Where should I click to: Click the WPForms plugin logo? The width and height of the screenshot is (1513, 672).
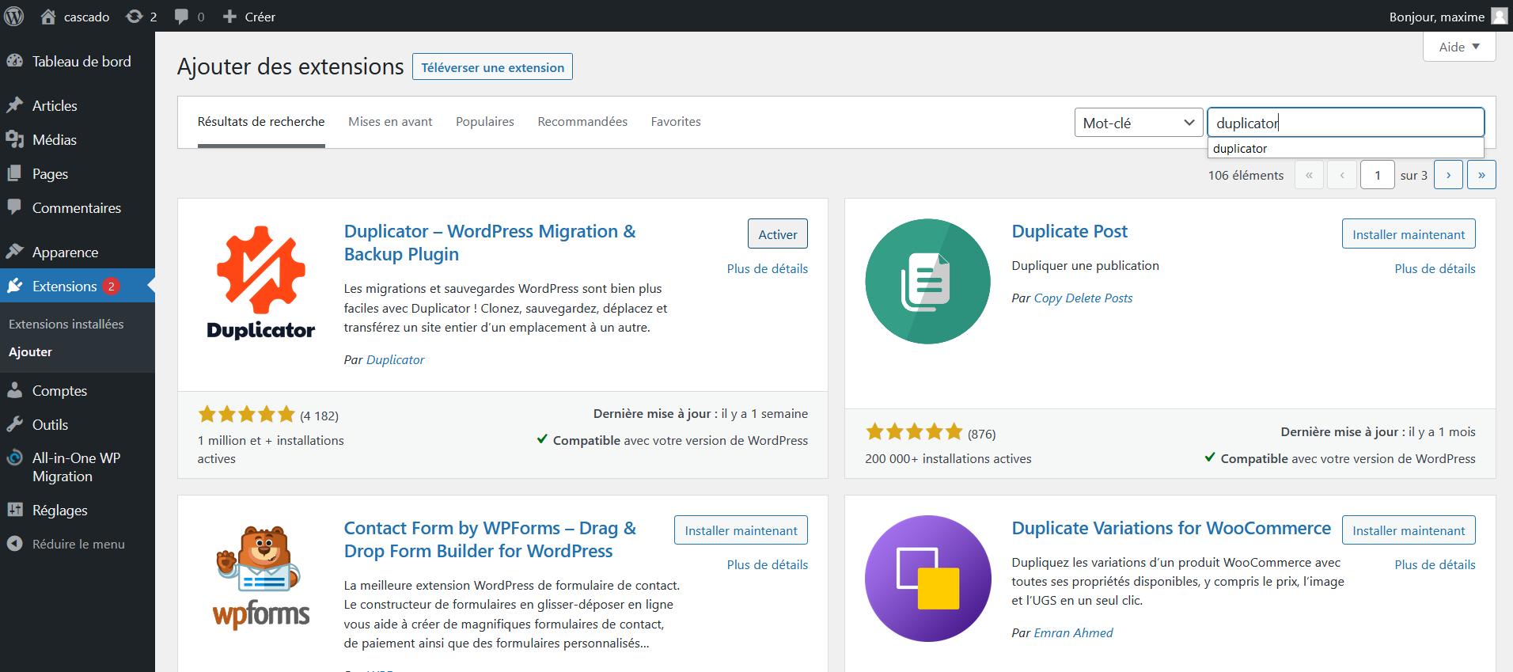(261, 579)
